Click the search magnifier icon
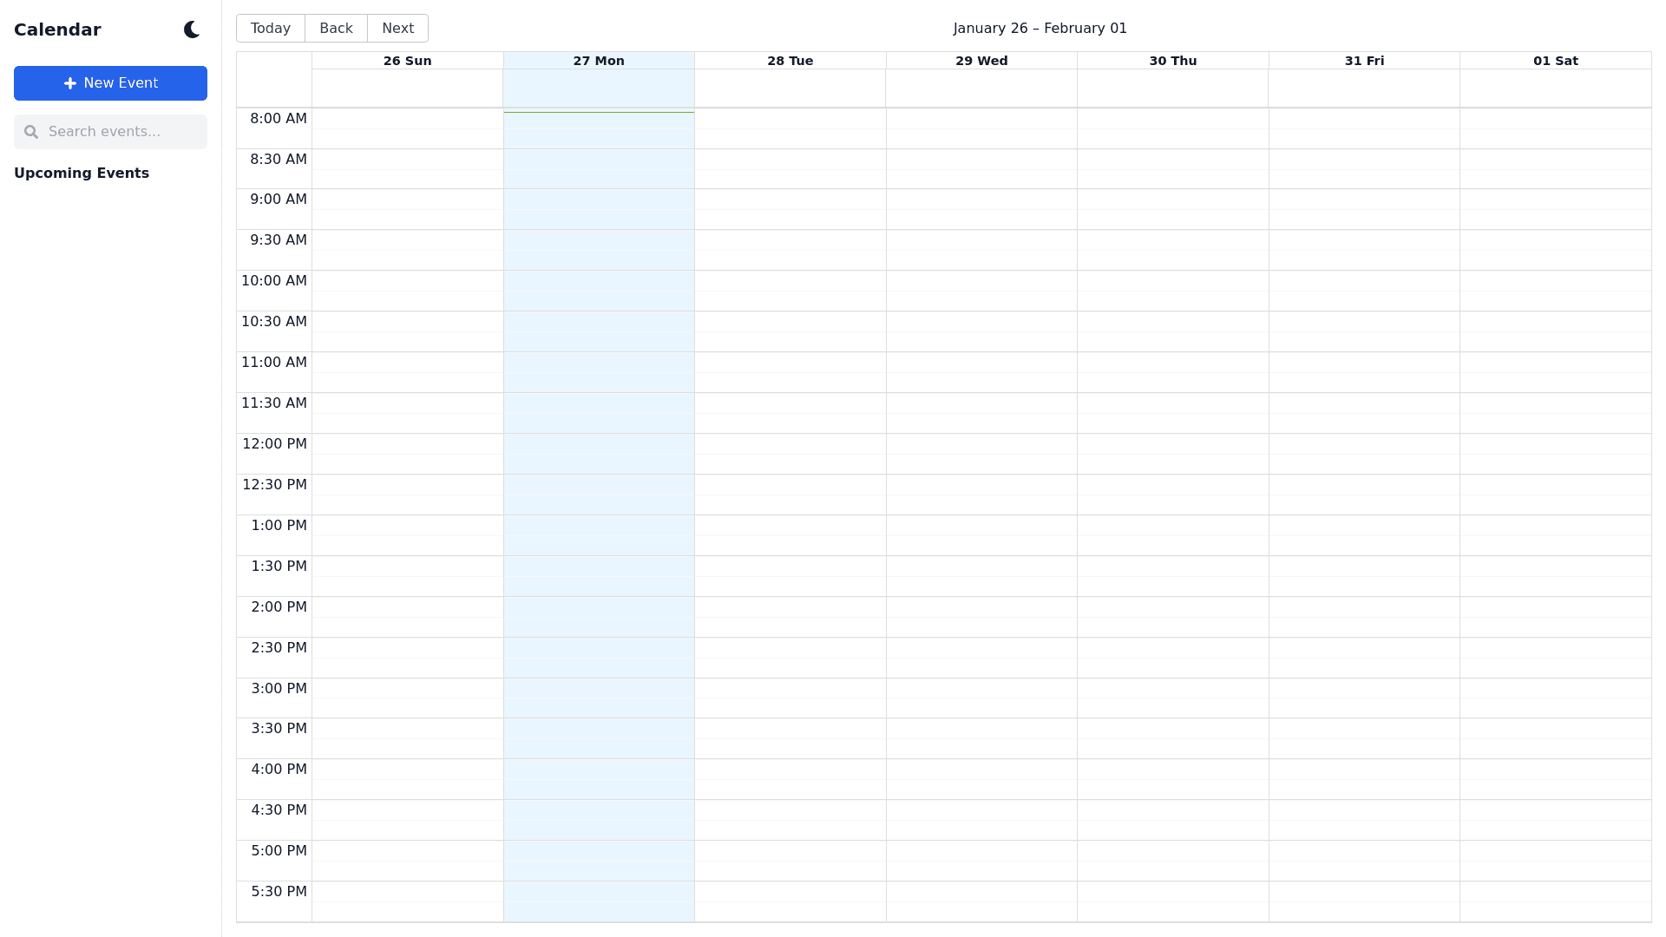This screenshot has width=1666, height=937. 31,132
